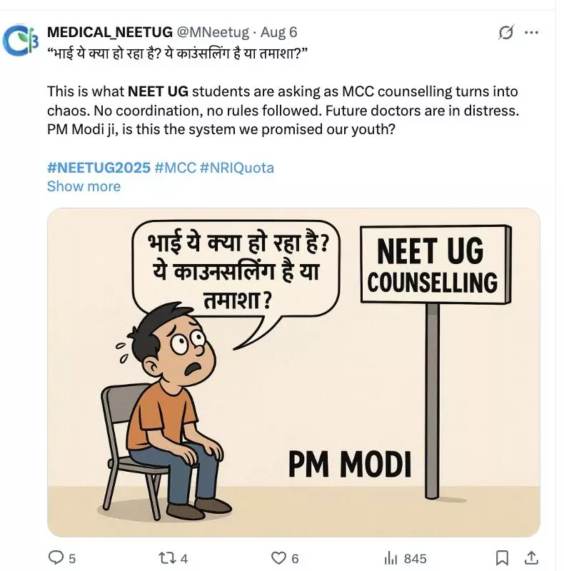The image size is (564, 571).
Task: Open the Aug 6 post timestamp
Action: click(x=279, y=32)
